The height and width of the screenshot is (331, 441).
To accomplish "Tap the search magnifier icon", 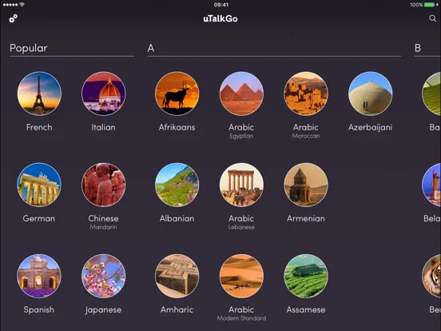I will tap(432, 18).
